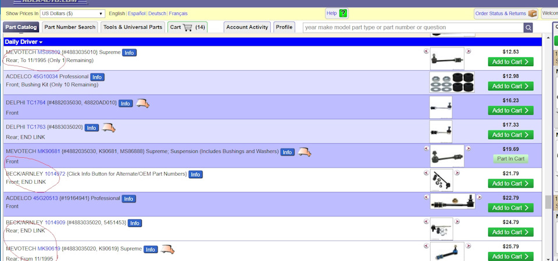Open the Show Prices In currency dropdown
Screen dimensions: 558x261
(72, 13)
